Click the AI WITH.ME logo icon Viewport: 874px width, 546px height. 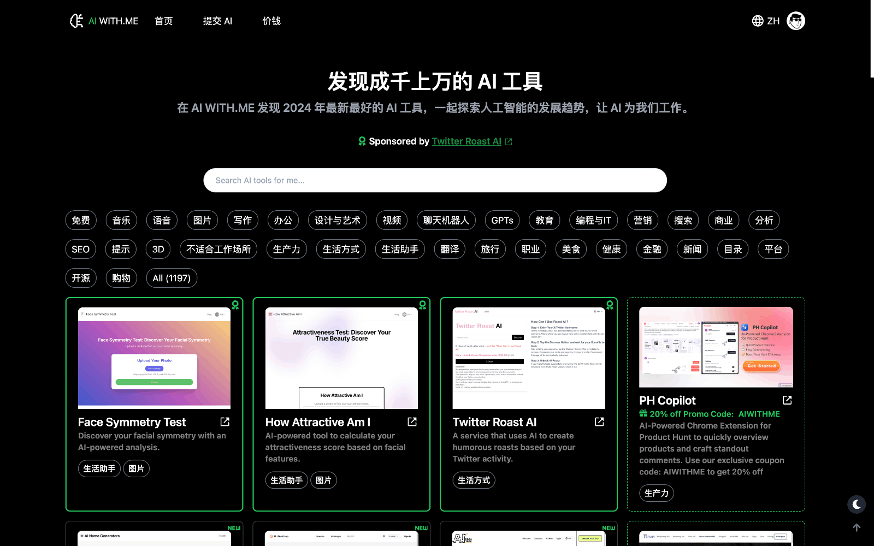(x=76, y=20)
